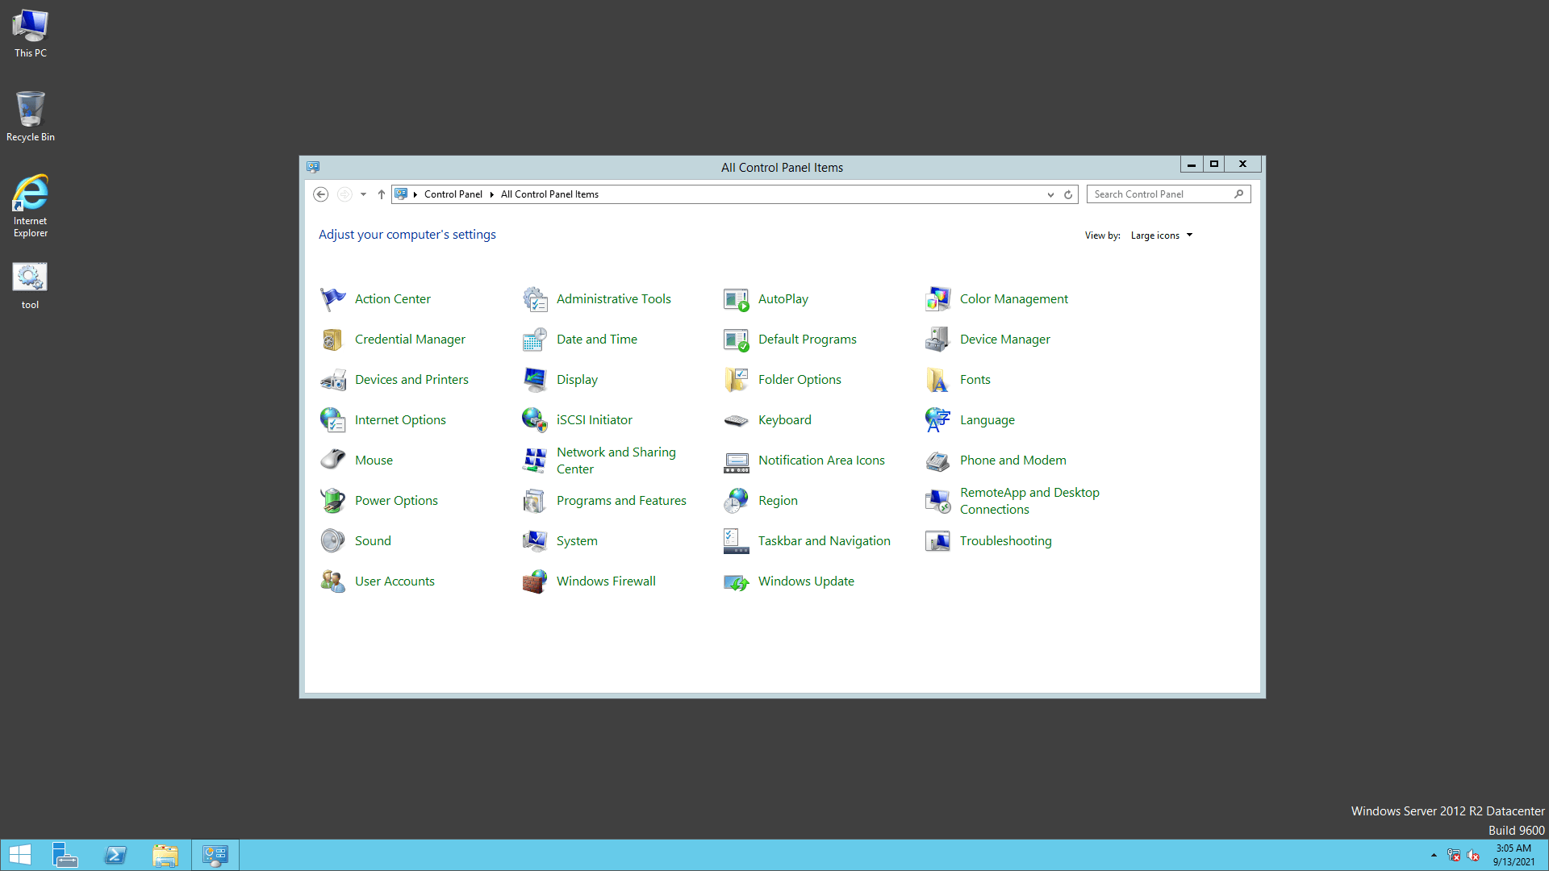Launch PowerShell from the taskbar
Image resolution: width=1549 pixels, height=871 pixels.
click(115, 855)
